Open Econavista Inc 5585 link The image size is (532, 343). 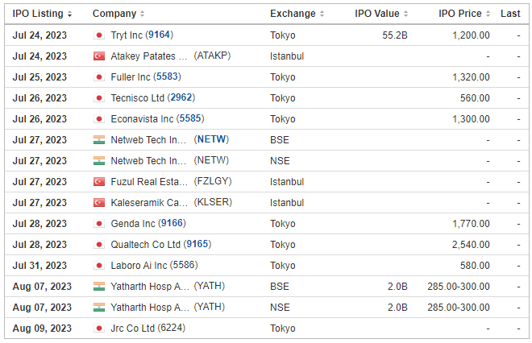190,118
